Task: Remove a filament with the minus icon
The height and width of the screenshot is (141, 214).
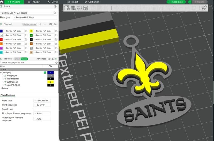Action: 45,24
